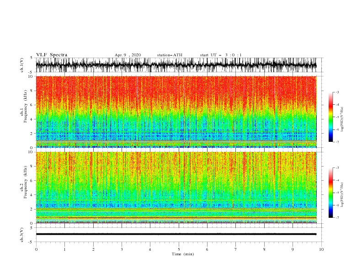This screenshot has height=280, width=362.
Task: Click the "start UT = 3:0:1" label
Action: click(x=221, y=55)
